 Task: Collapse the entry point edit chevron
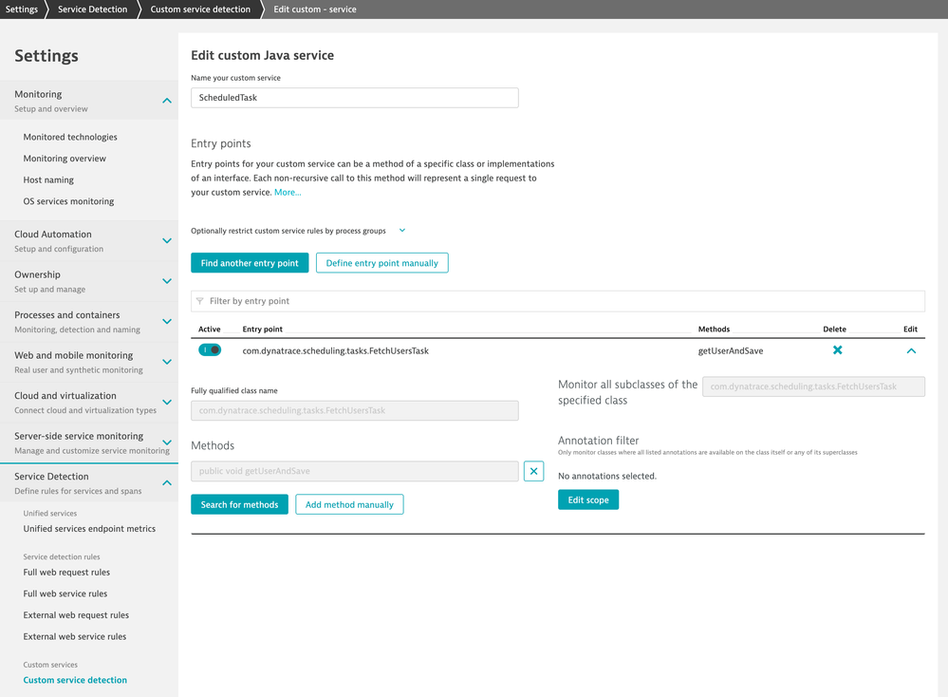911,350
